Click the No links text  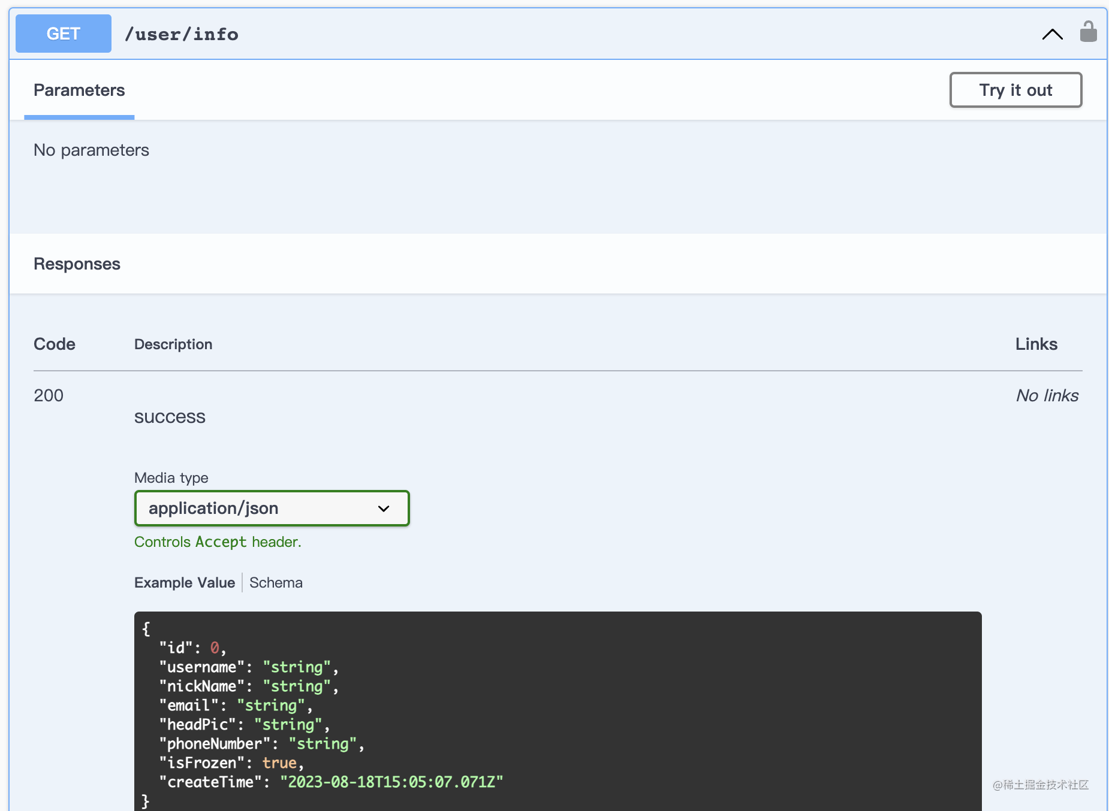tap(1047, 395)
